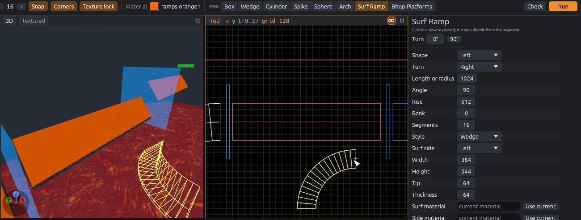
Task: Set Turn preset to 90°
Action: 454,39
